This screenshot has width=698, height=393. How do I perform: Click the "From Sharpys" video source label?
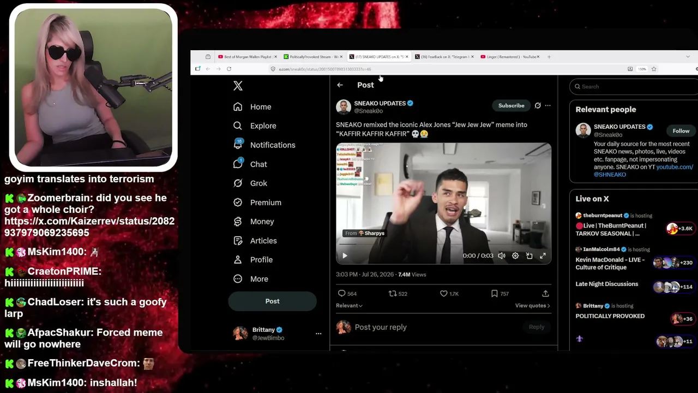click(365, 234)
